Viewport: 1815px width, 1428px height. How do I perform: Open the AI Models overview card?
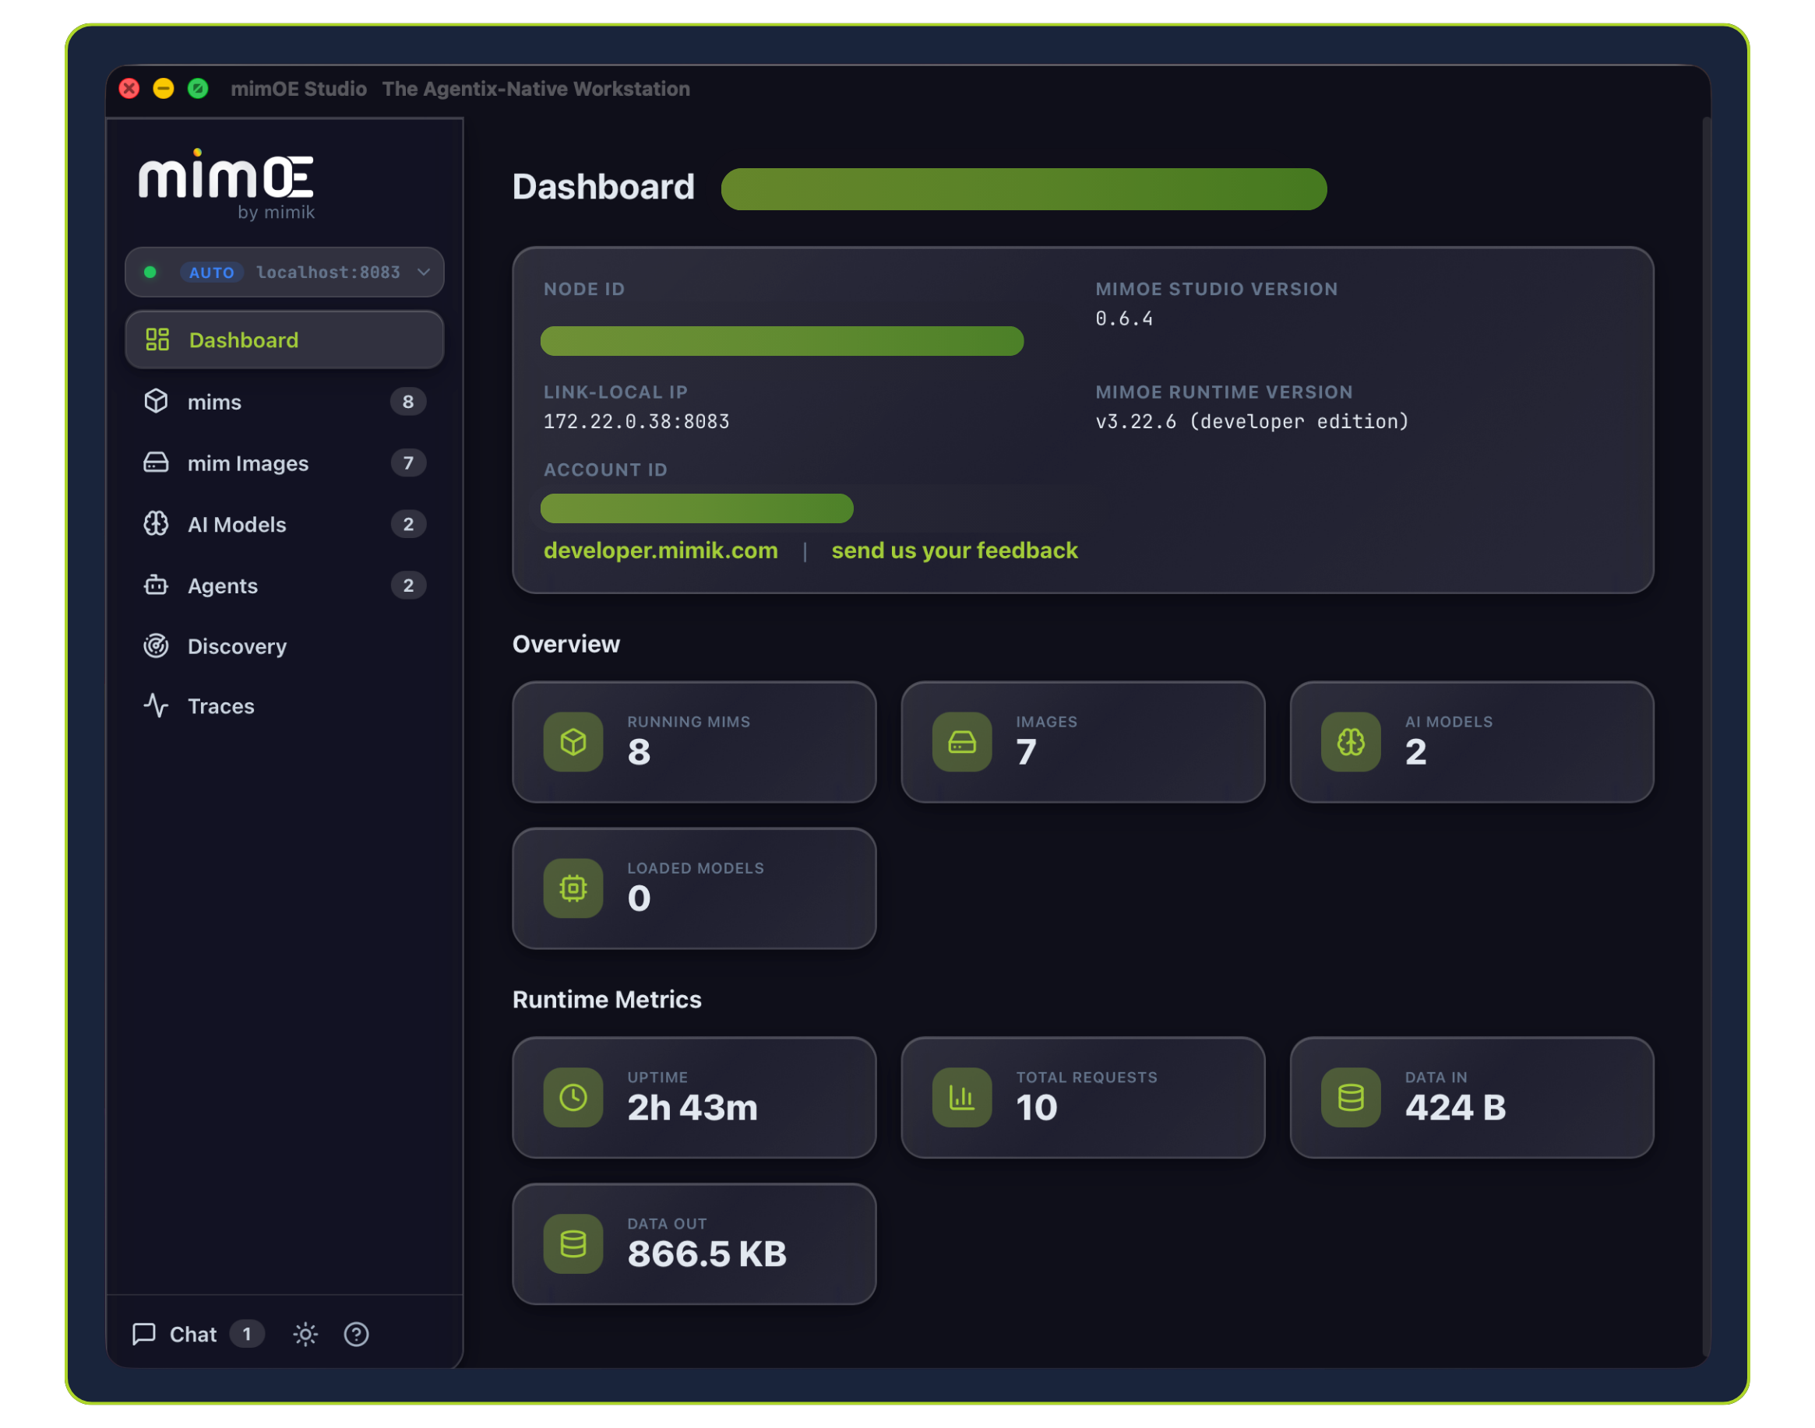tap(1472, 743)
